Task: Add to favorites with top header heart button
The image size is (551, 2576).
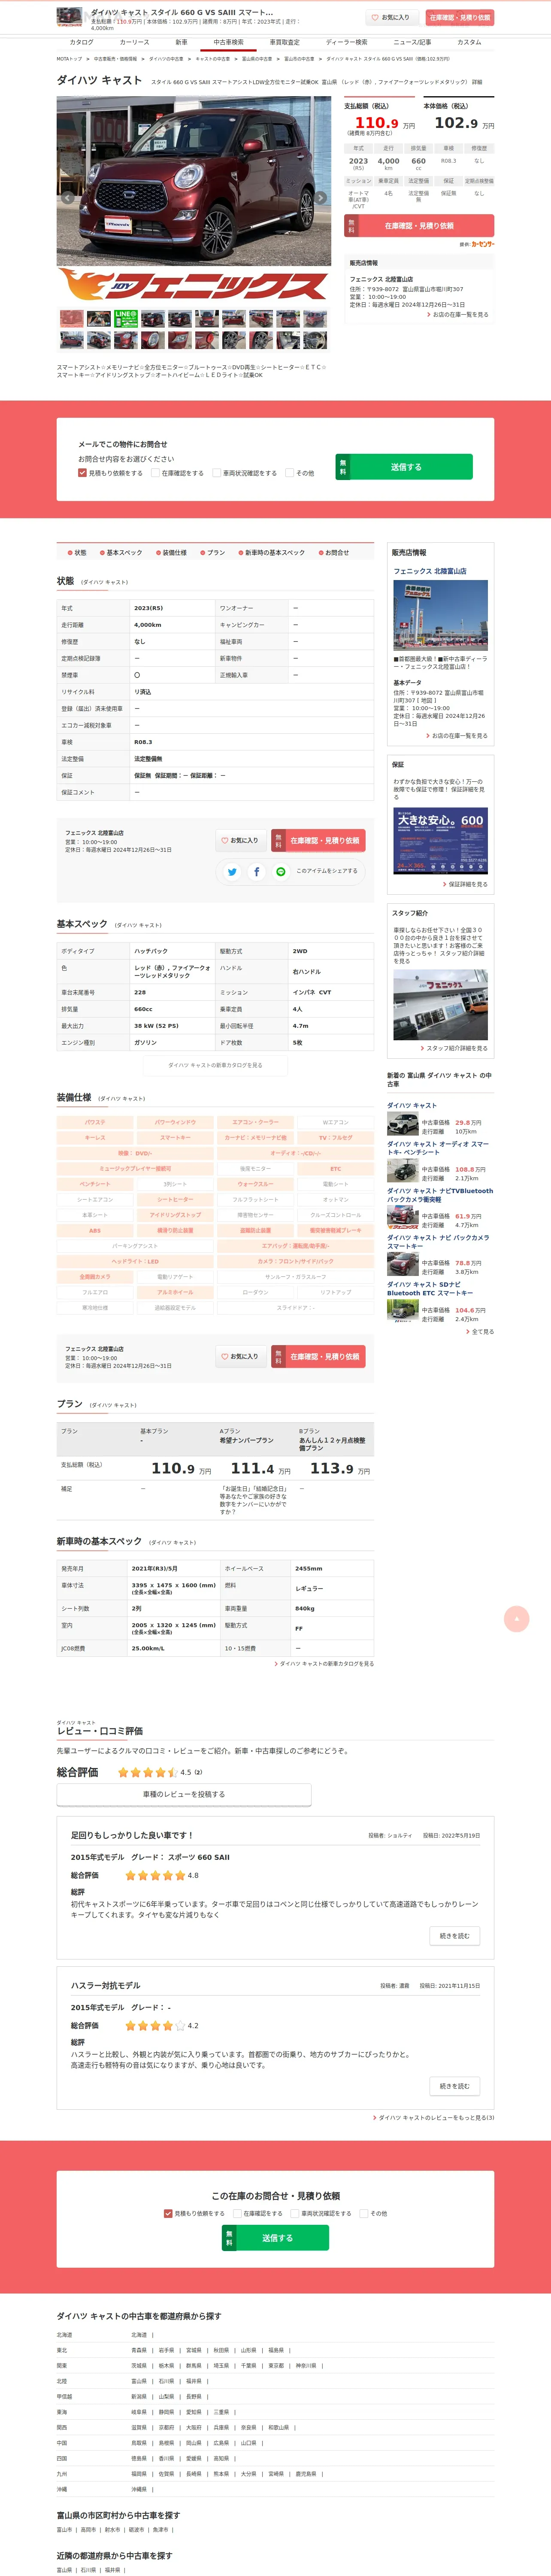Action: pos(391,17)
